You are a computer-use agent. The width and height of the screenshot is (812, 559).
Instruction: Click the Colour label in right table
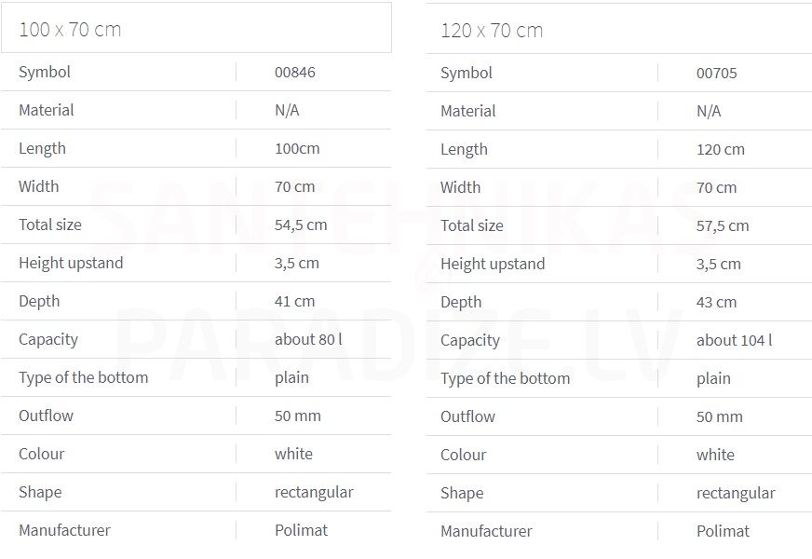click(x=463, y=455)
